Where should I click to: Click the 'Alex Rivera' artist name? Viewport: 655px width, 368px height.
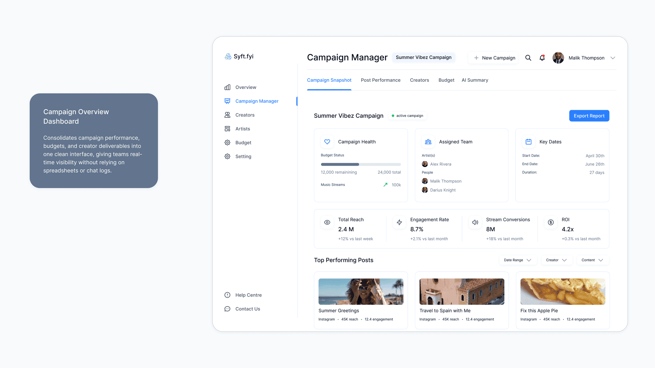[x=440, y=164]
